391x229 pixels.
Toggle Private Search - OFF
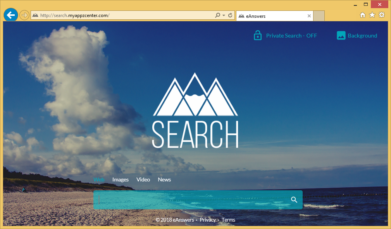291,36
